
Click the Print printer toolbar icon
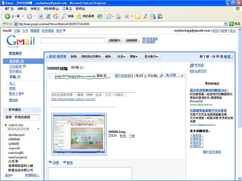pos(118,16)
